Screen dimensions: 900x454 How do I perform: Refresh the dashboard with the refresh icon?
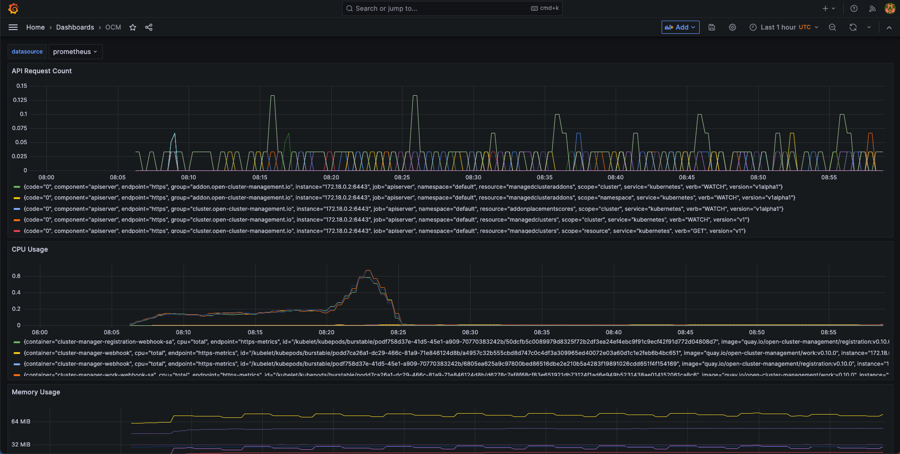(x=852, y=27)
